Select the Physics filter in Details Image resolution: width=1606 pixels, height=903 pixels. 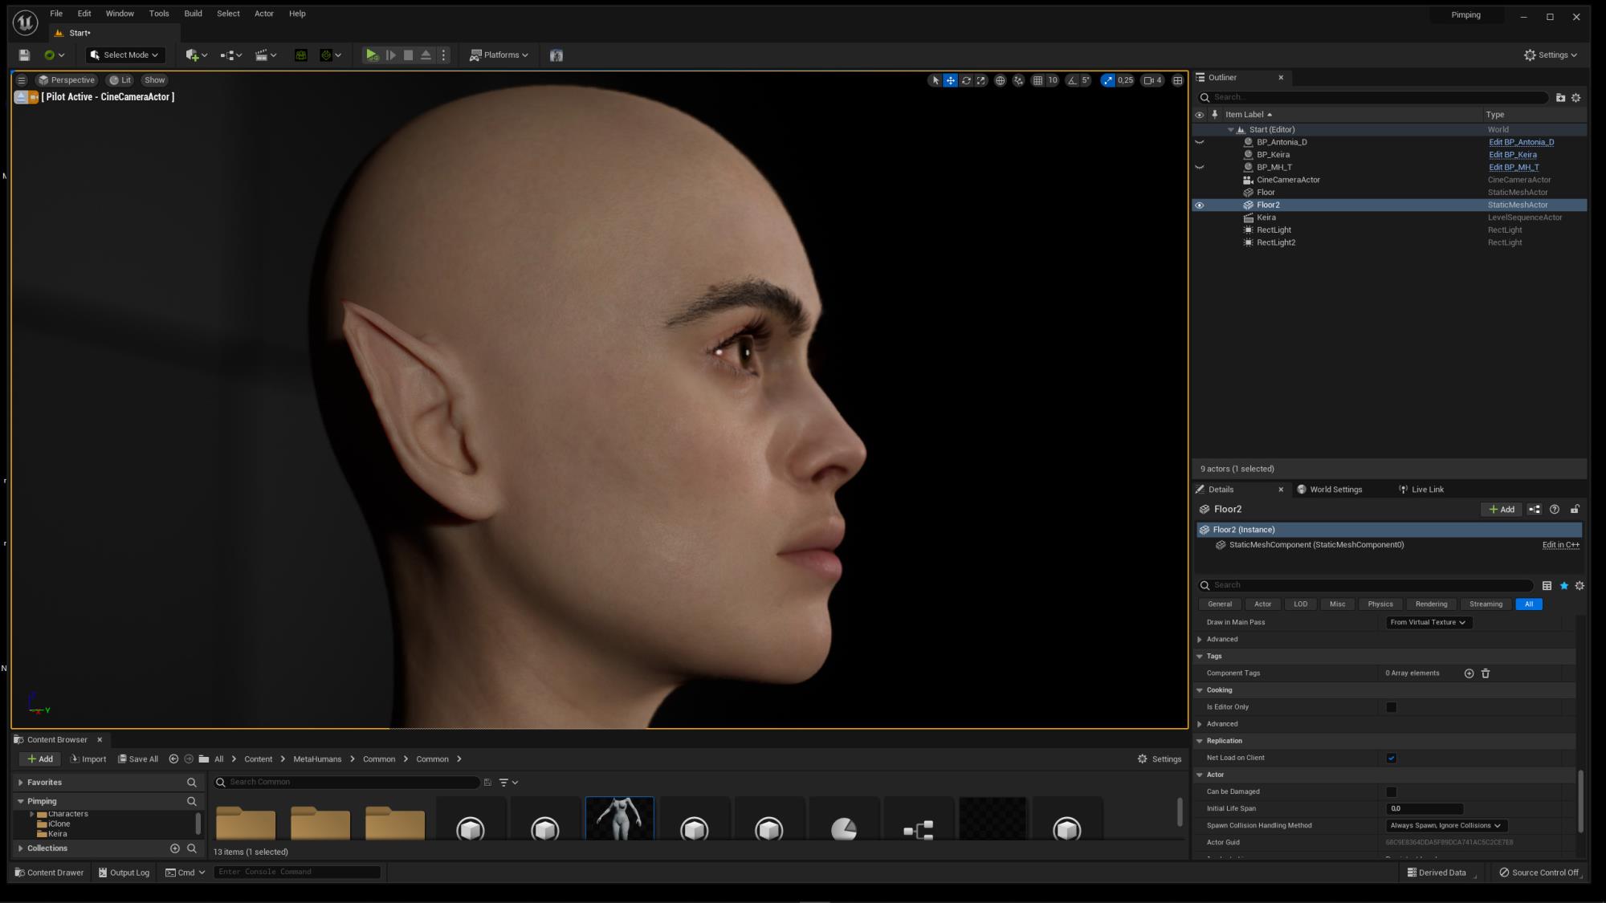tap(1380, 604)
